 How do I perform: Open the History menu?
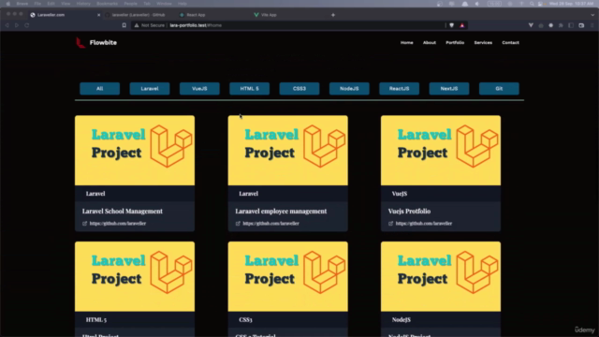[x=83, y=4]
